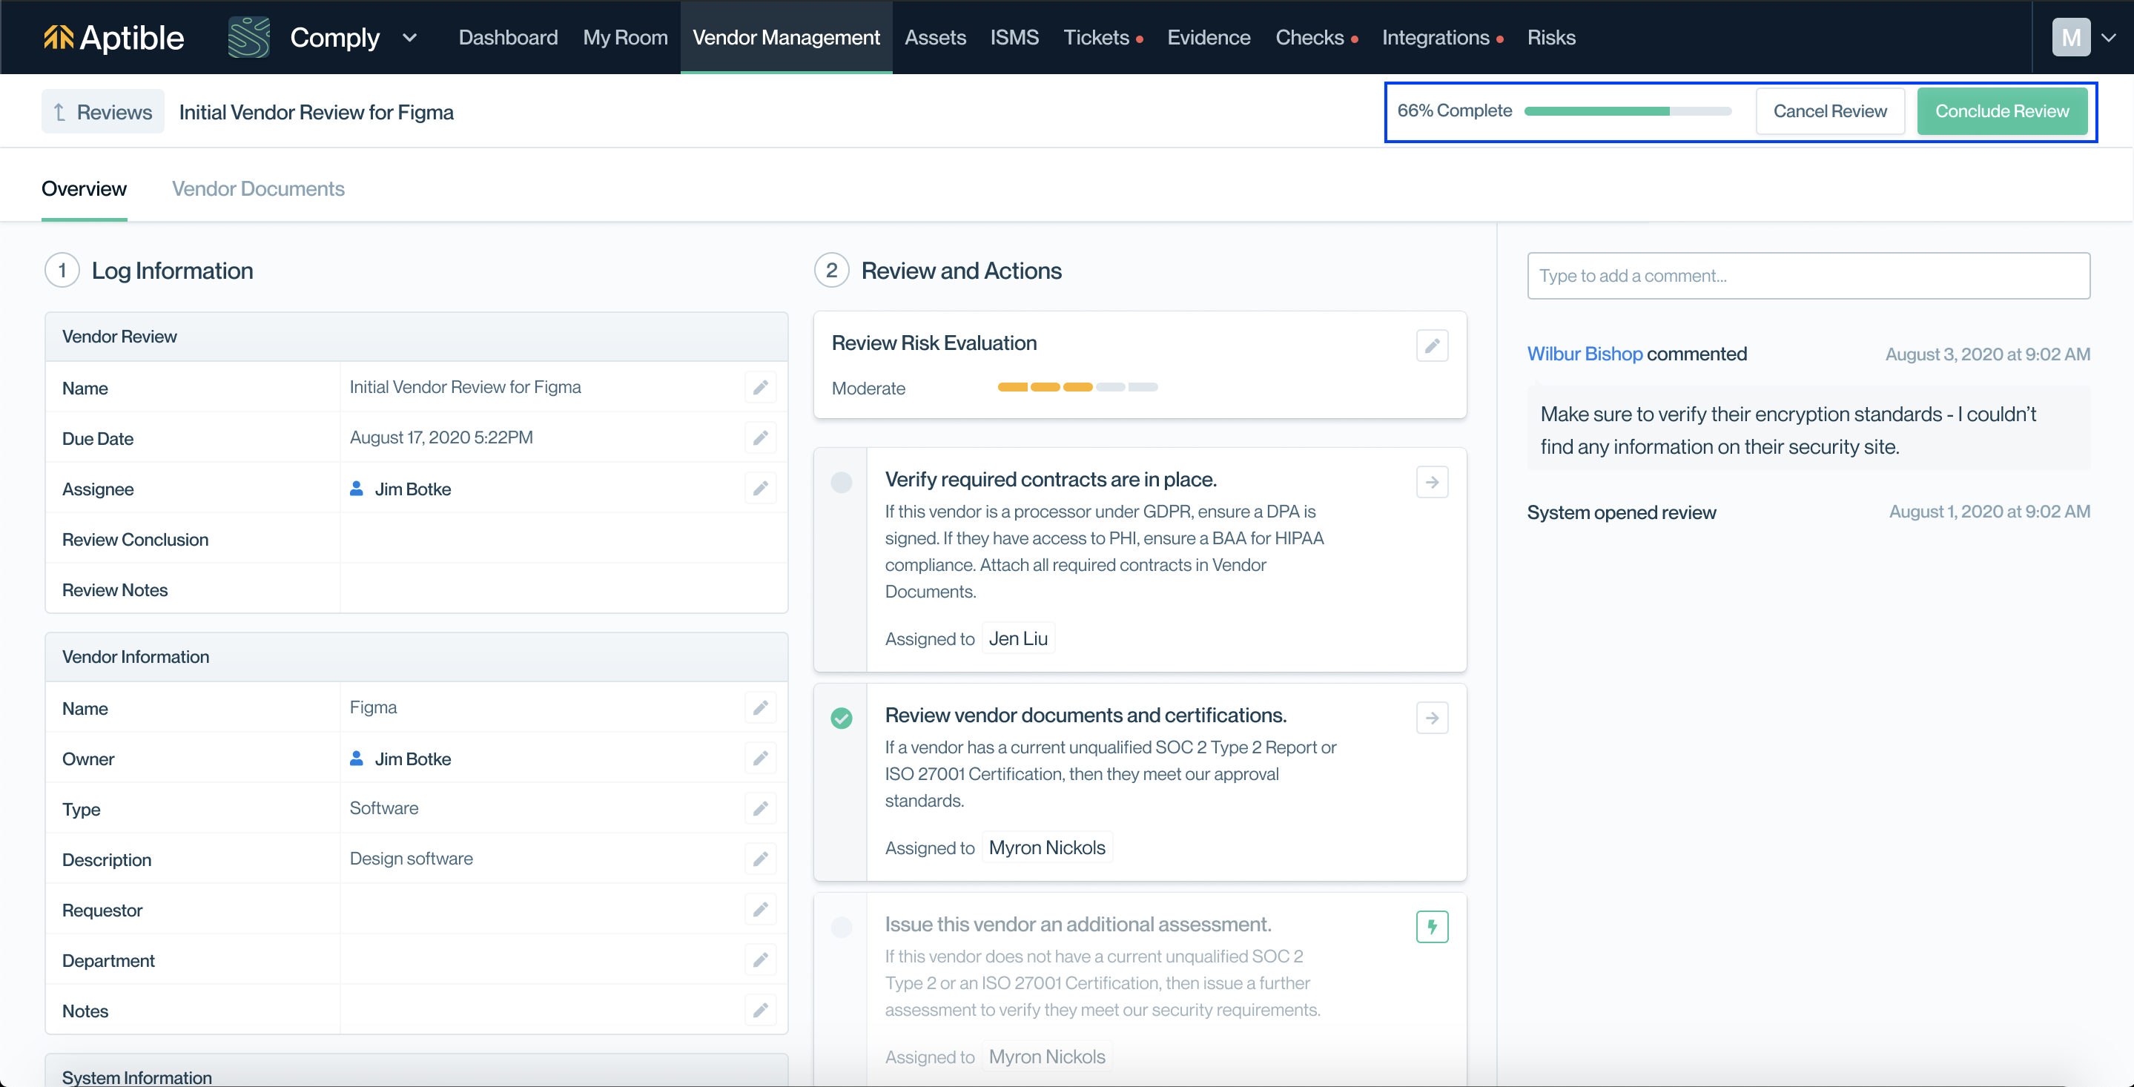Check Issue this vendor an additional assessment
2134x1087 pixels.
[x=841, y=926]
